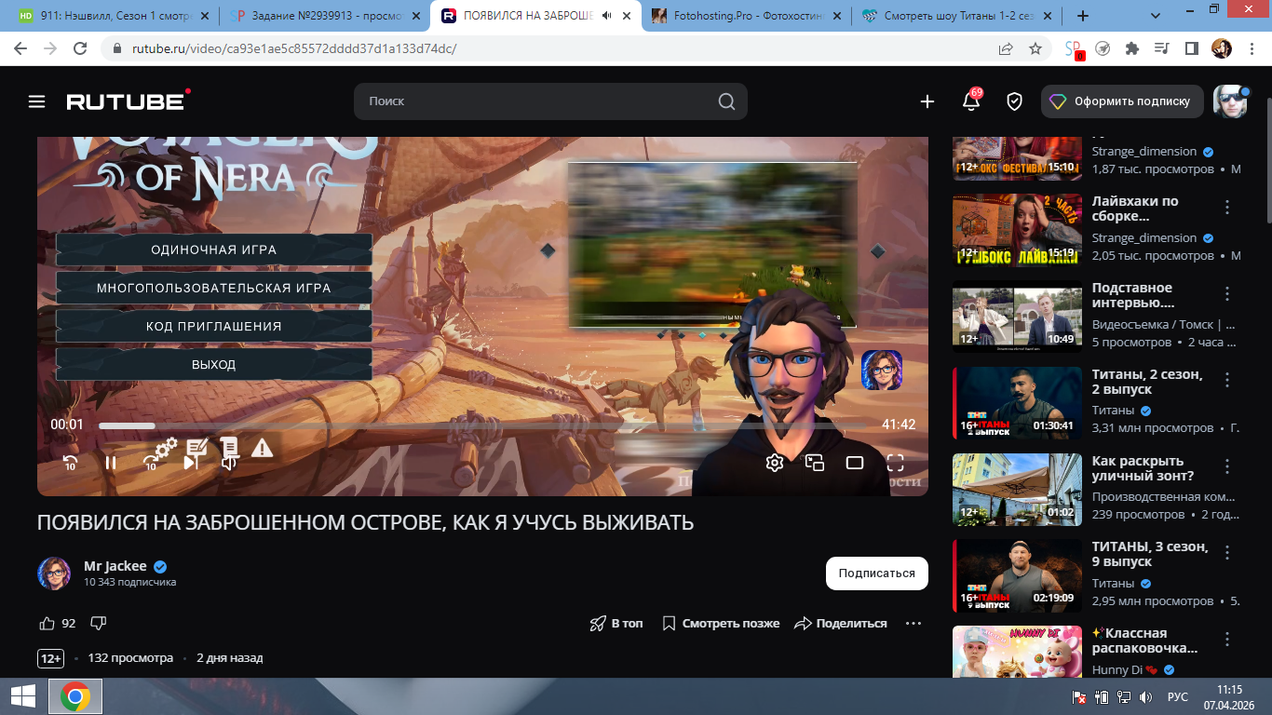Select the ПОЯВИЛСЯ НА ЗАБРОШЕННОМ tab
Image resolution: width=1272 pixels, height=715 pixels.
coord(536,16)
